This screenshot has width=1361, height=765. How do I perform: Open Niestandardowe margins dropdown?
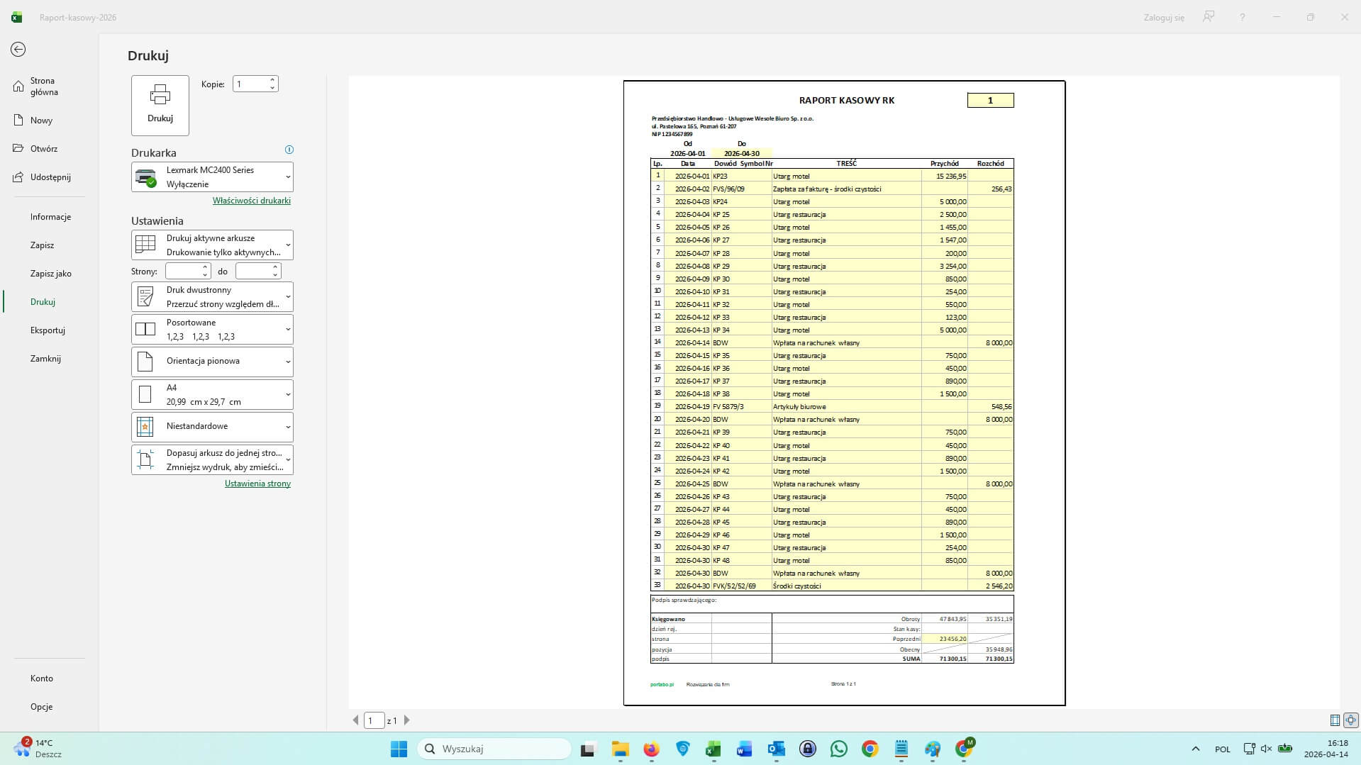click(x=212, y=427)
